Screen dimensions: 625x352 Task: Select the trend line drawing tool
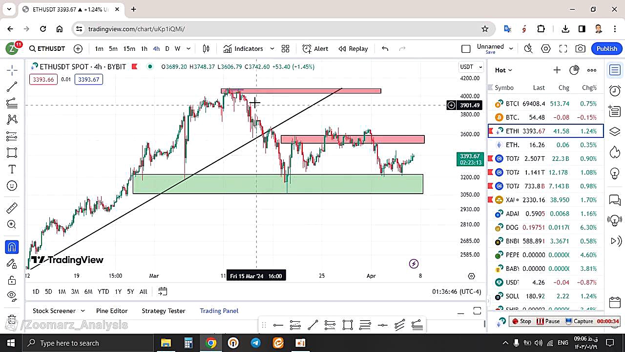point(12,87)
